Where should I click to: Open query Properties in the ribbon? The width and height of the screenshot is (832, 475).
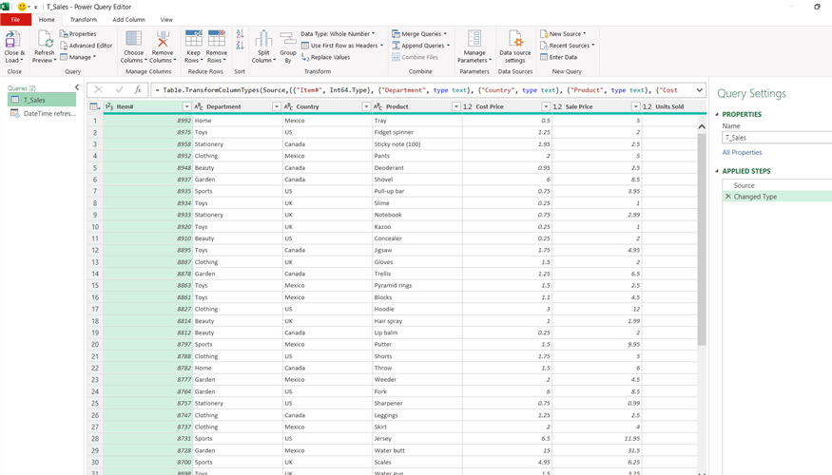(x=78, y=33)
